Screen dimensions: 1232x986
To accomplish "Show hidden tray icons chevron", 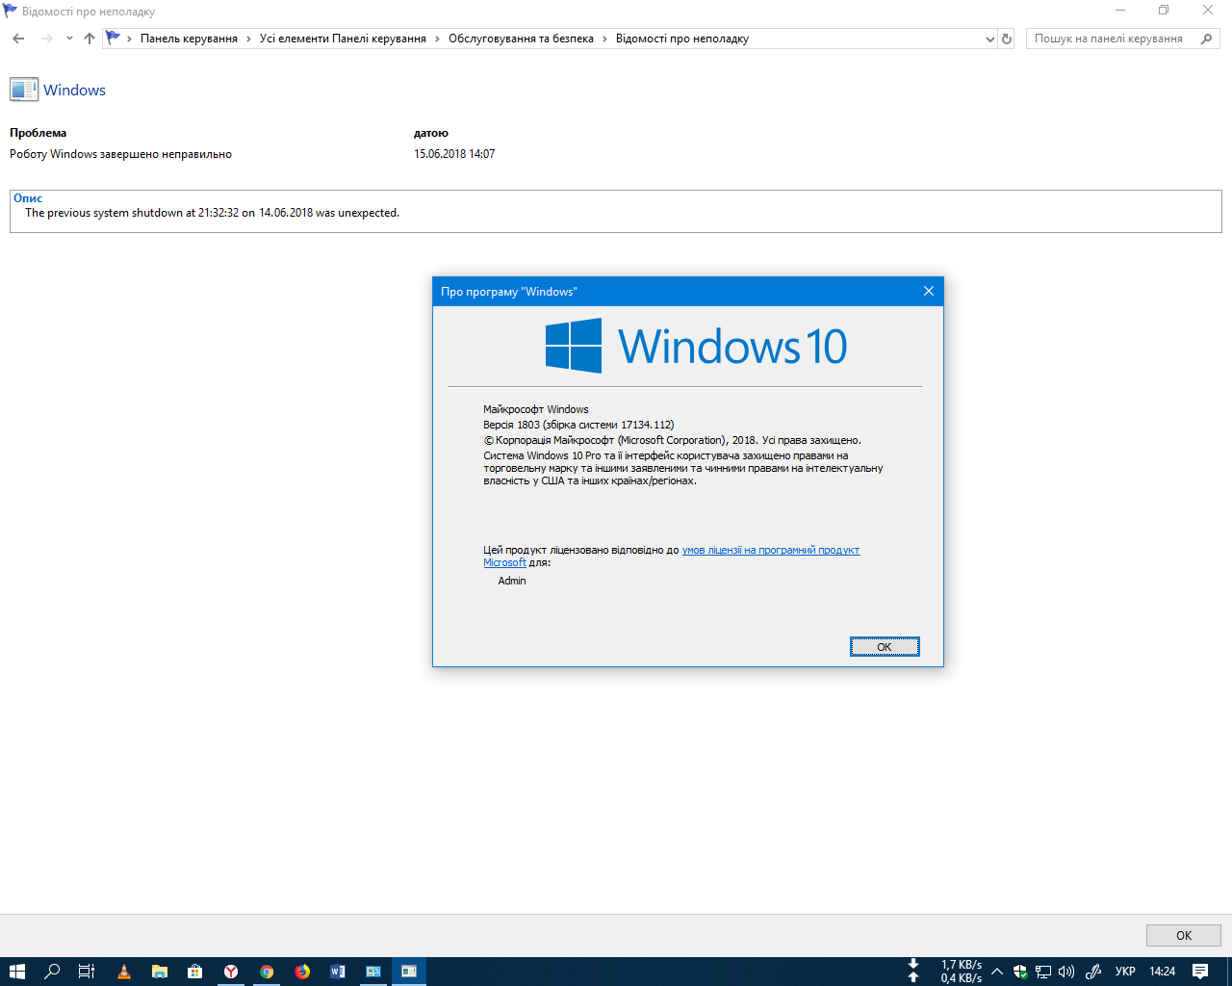I will (x=997, y=972).
